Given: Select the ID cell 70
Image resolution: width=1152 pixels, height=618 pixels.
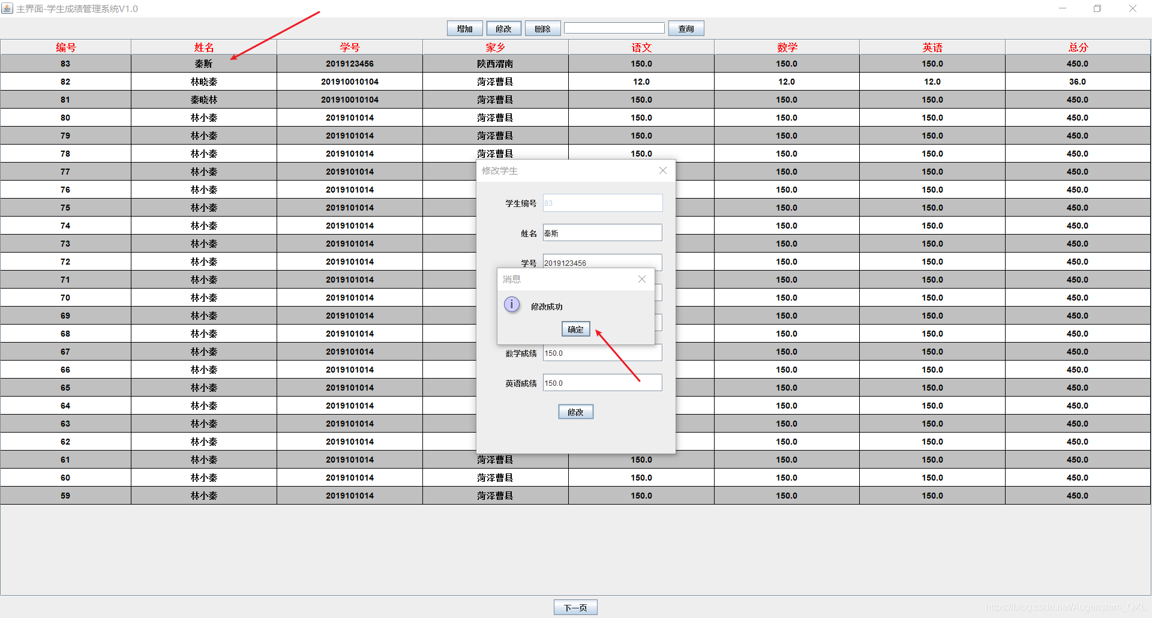Looking at the screenshot, I should (65, 298).
